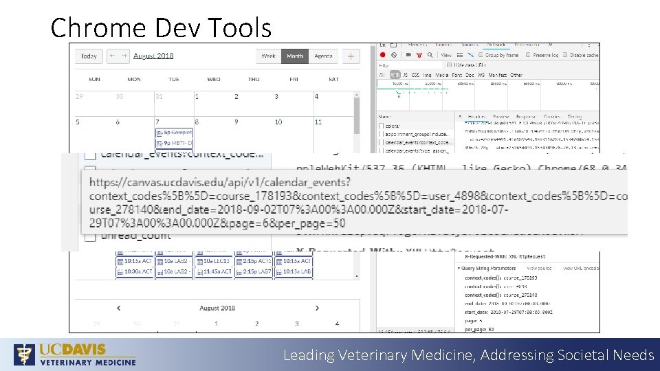Open the 10:15a LAB calendar event
The height and width of the screenshot is (371, 660).
point(294,272)
